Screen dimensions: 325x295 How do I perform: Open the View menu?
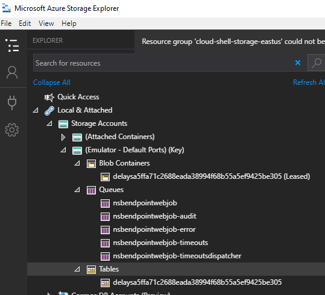pyautogui.click(x=46, y=23)
